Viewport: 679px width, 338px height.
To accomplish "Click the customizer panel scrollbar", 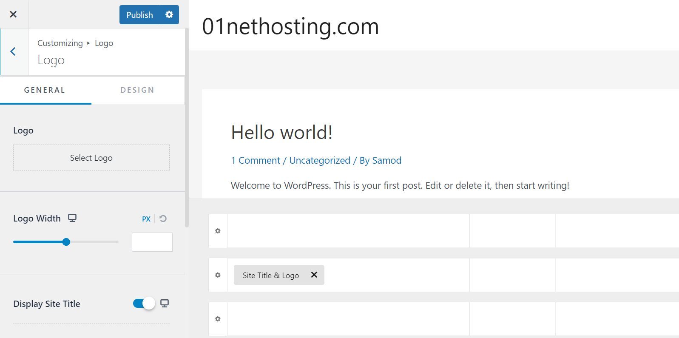I will click(187, 128).
